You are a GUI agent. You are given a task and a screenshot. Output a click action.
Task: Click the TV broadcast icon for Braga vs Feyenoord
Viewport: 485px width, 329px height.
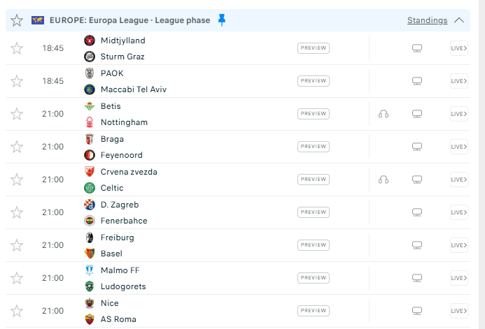[x=417, y=147]
